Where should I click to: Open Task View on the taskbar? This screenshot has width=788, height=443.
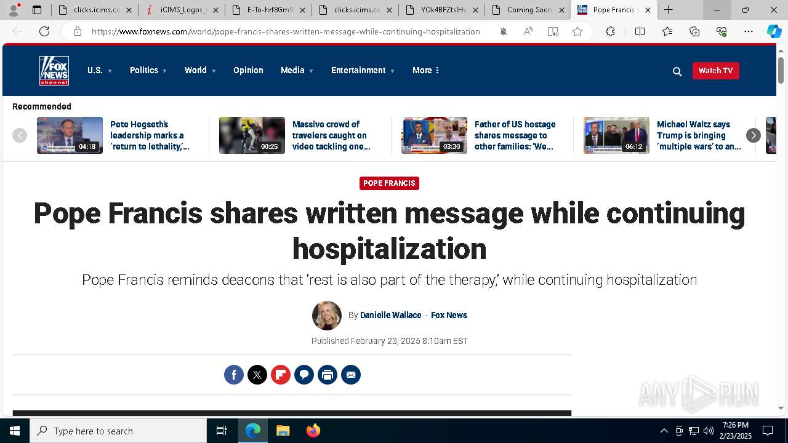point(222,431)
